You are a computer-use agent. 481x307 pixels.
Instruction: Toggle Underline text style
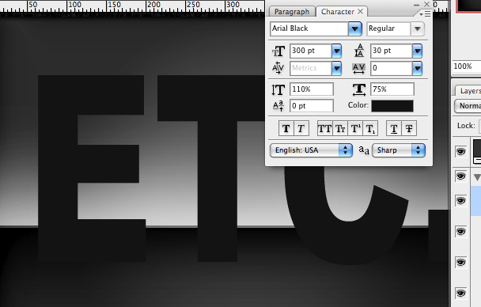394,128
